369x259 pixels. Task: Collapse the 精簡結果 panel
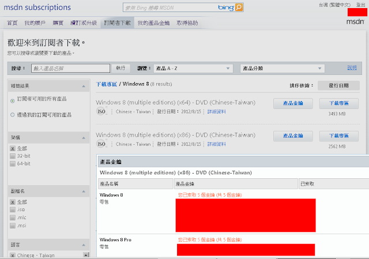[84, 86]
